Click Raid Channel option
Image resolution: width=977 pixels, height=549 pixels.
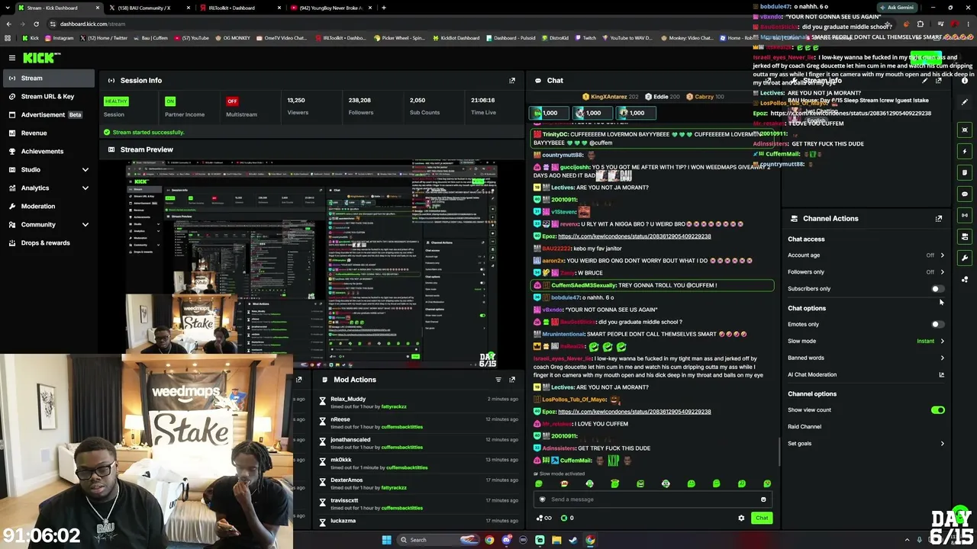tap(804, 427)
